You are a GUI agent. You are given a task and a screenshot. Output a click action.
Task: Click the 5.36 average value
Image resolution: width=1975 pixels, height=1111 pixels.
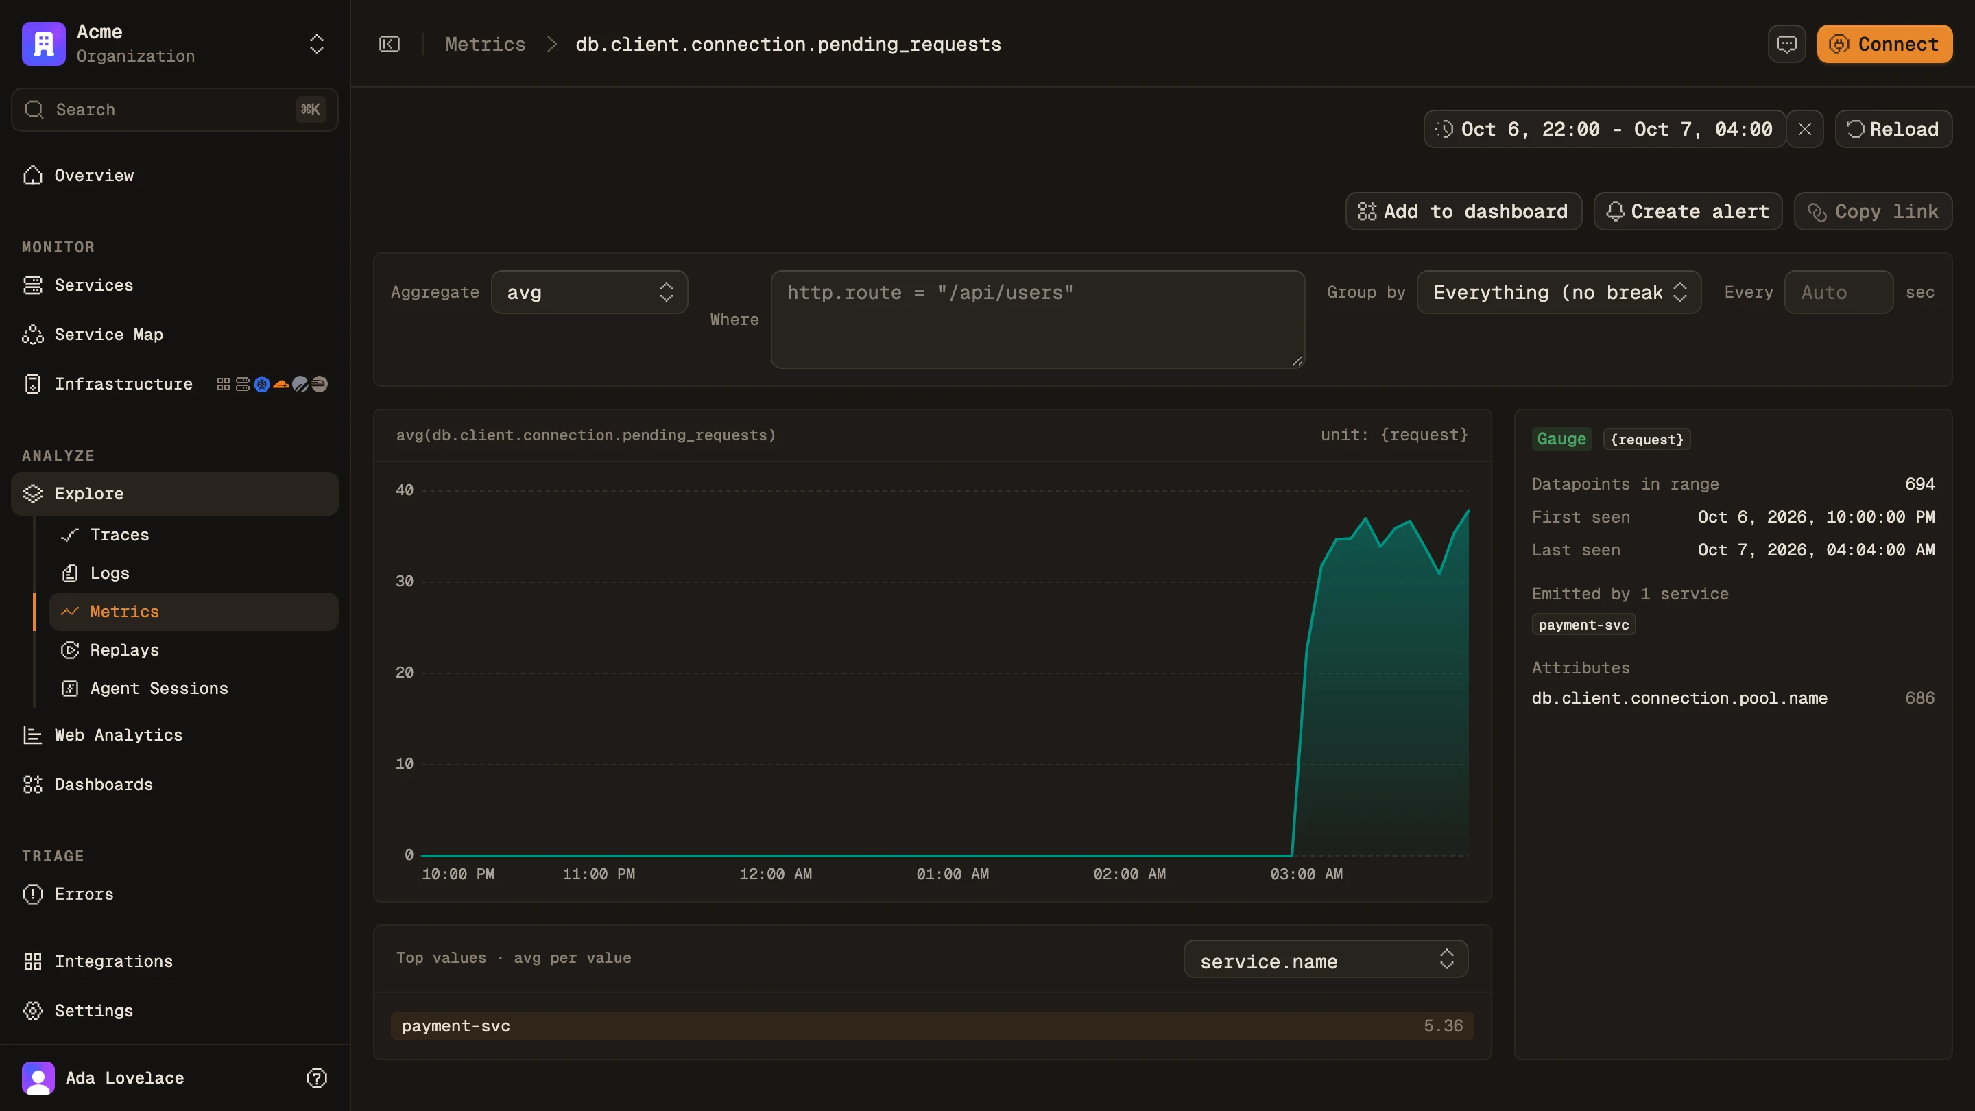pos(1443,1026)
